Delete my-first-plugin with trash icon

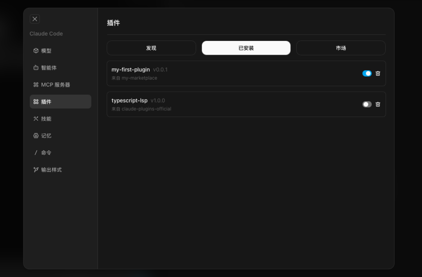(x=378, y=73)
